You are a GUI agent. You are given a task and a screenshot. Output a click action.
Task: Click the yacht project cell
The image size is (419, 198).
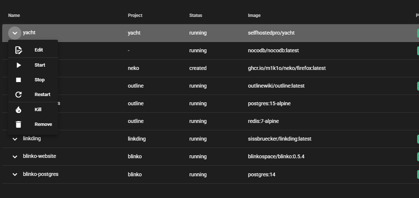click(134, 33)
